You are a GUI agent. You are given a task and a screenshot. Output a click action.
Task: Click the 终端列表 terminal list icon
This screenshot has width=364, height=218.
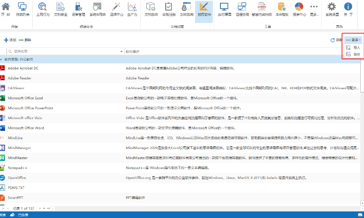[x=22, y=9]
